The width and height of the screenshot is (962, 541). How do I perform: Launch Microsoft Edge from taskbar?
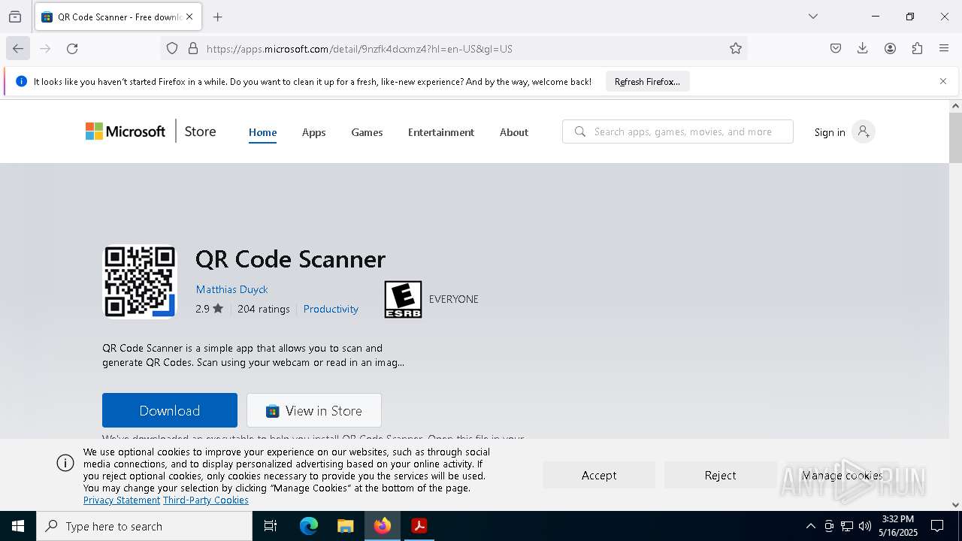click(309, 526)
